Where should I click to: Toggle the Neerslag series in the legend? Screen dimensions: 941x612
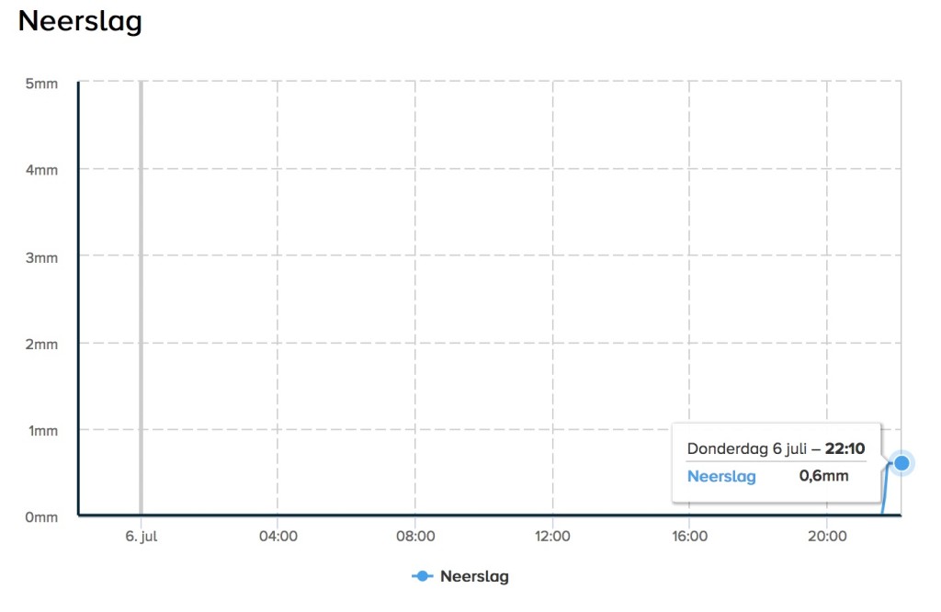[x=460, y=576]
